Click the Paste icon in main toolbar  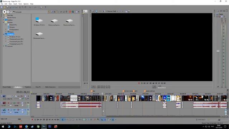tap(25, 7)
